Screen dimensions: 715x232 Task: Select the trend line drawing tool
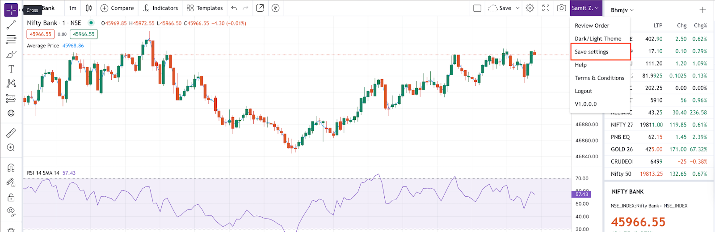[x=11, y=25]
